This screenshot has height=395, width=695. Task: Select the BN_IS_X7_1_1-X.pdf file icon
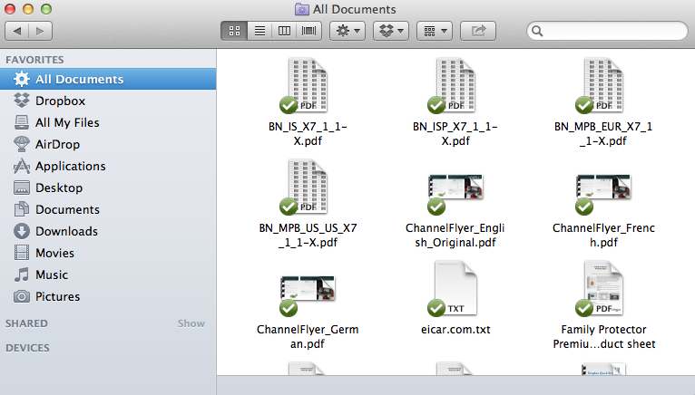[x=306, y=85]
